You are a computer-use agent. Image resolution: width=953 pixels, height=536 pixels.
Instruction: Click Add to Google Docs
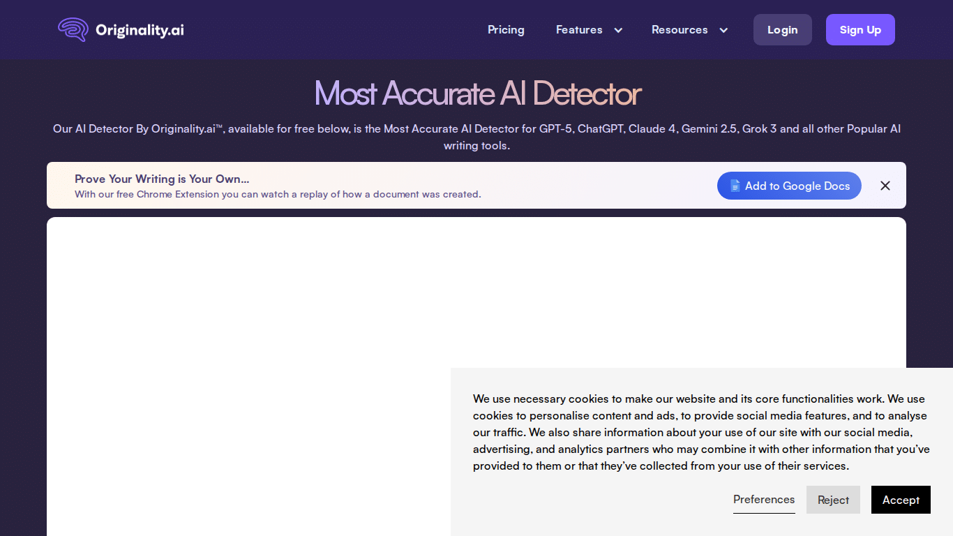coord(789,186)
